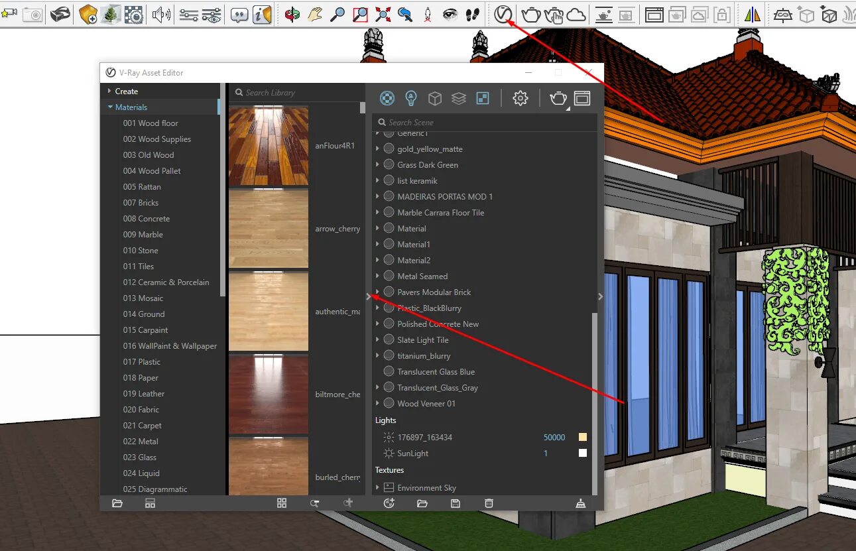Screen dimensions: 856x551
Task: Delete selected asset using trash icon
Action: (x=489, y=504)
